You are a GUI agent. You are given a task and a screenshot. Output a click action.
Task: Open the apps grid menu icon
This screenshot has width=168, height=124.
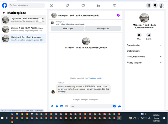[149, 5]
